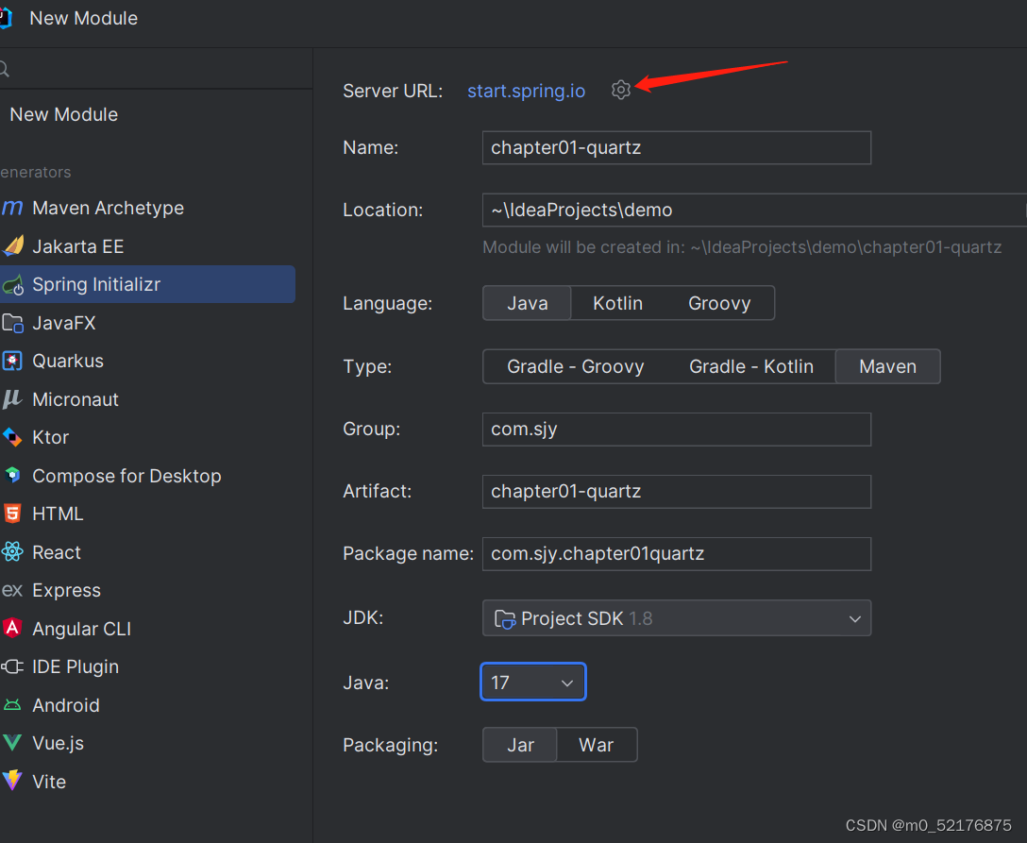The width and height of the screenshot is (1027, 843).
Task: Click the Maven Archetype icon
Action: click(x=11, y=209)
